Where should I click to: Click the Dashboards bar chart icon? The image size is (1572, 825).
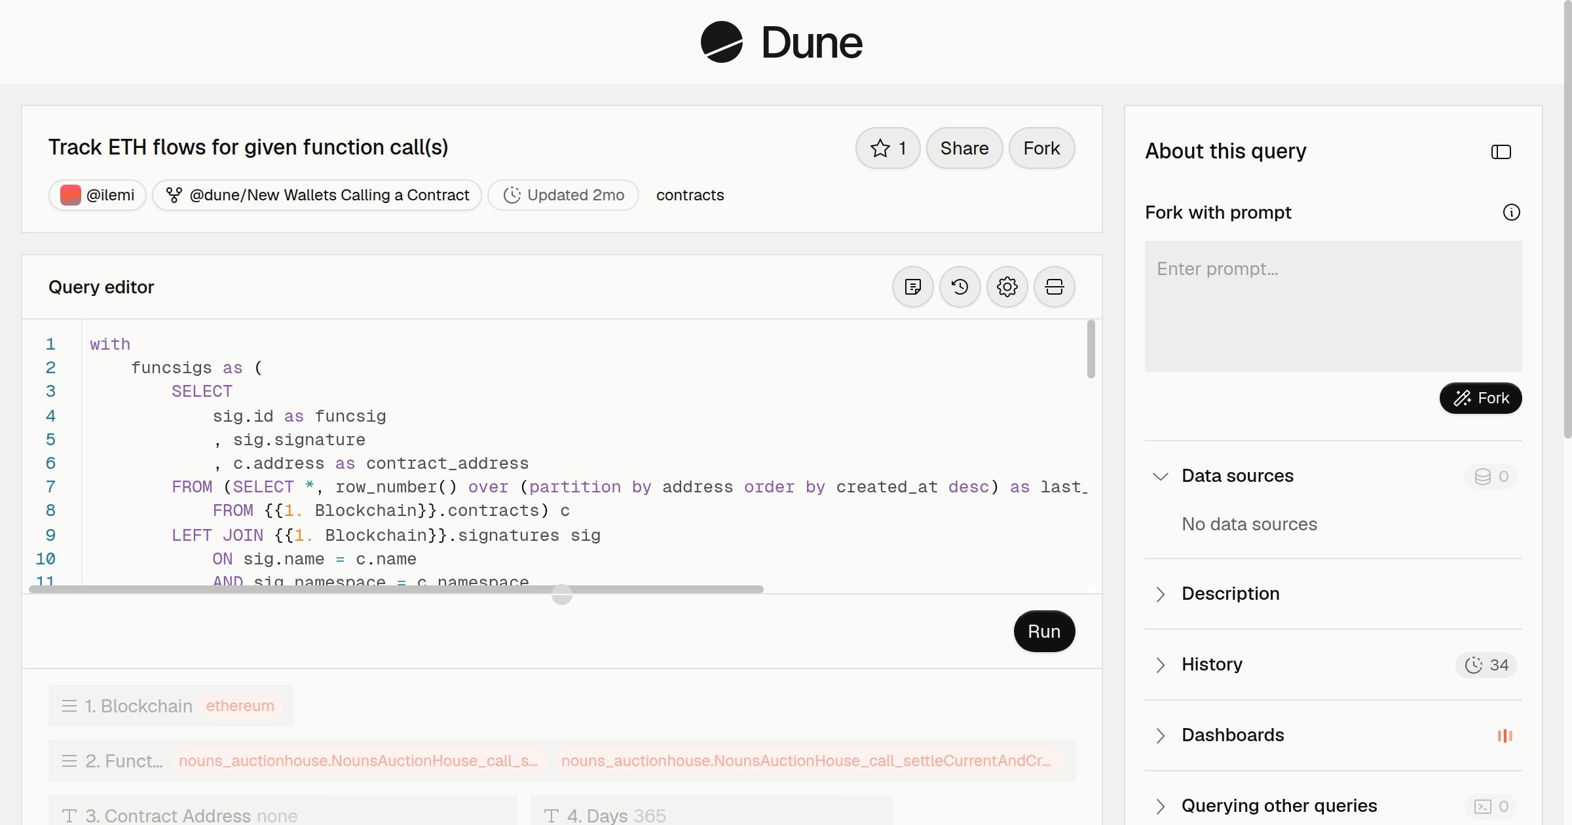click(x=1505, y=736)
